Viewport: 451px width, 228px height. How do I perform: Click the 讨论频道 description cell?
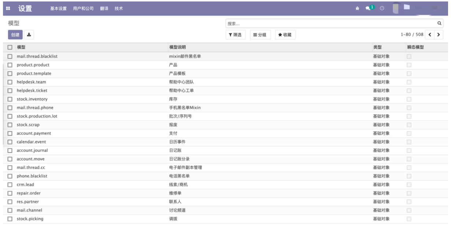tap(177, 210)
